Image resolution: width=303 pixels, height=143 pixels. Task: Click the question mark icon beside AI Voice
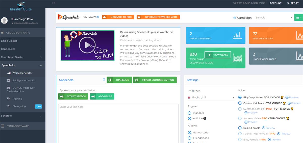coord(205,118)
